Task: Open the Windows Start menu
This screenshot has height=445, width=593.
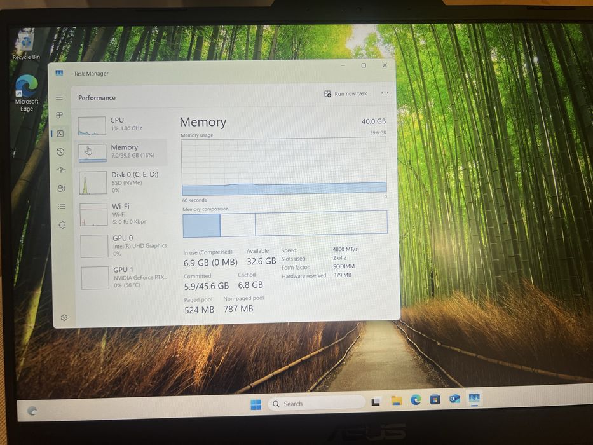Action: 256,404
